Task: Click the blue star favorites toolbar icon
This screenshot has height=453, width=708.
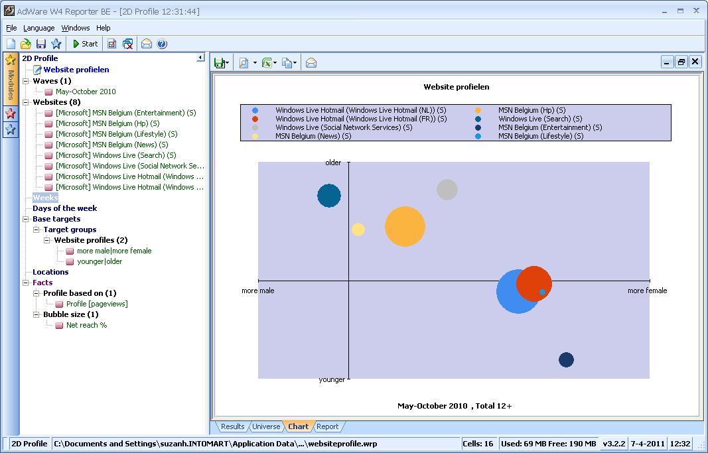Action: [56, 44]
